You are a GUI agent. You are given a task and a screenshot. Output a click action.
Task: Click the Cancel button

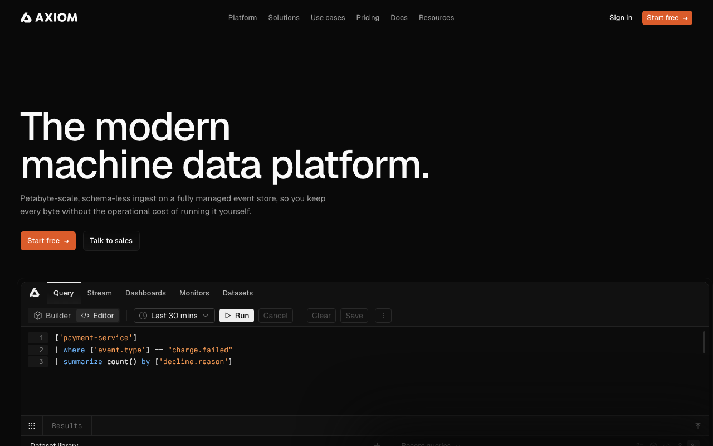click(276, 316)
